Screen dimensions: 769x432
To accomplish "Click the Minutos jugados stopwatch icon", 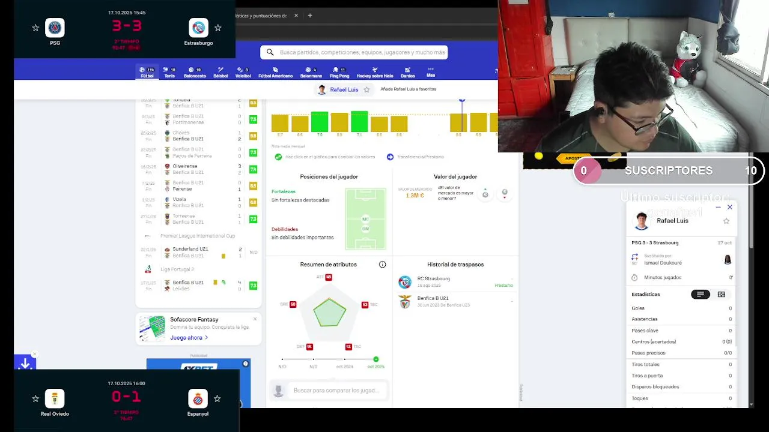I will tap(634, 277).
